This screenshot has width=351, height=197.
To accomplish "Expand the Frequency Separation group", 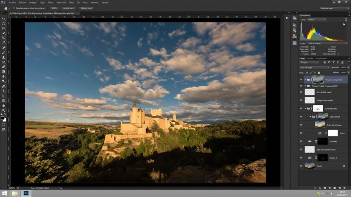I will point(305,79).
